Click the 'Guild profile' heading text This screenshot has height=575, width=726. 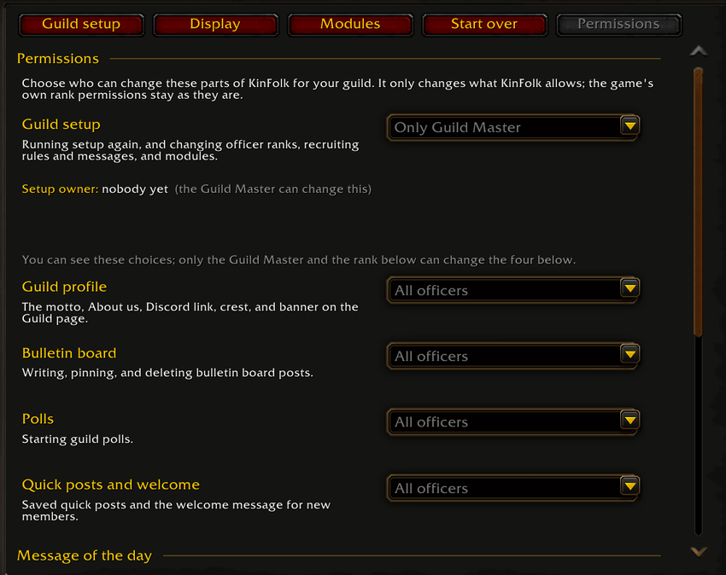tap(64, 287)
